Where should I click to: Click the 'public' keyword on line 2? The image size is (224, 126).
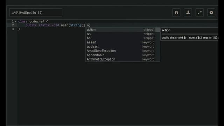click(x=31, y=25)
